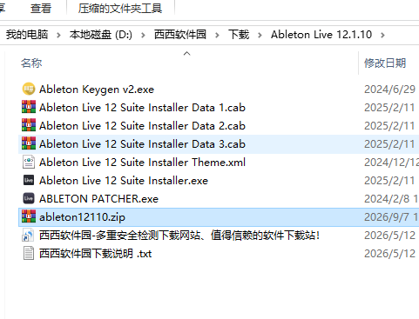The image size is (419, 319).
Task: Click the ABLETON PATCHER.exe icon
Action: point(29,198)
